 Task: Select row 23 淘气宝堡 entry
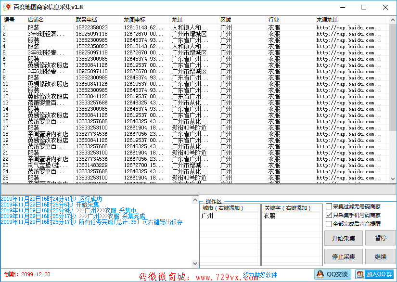(x=47, y=165)
